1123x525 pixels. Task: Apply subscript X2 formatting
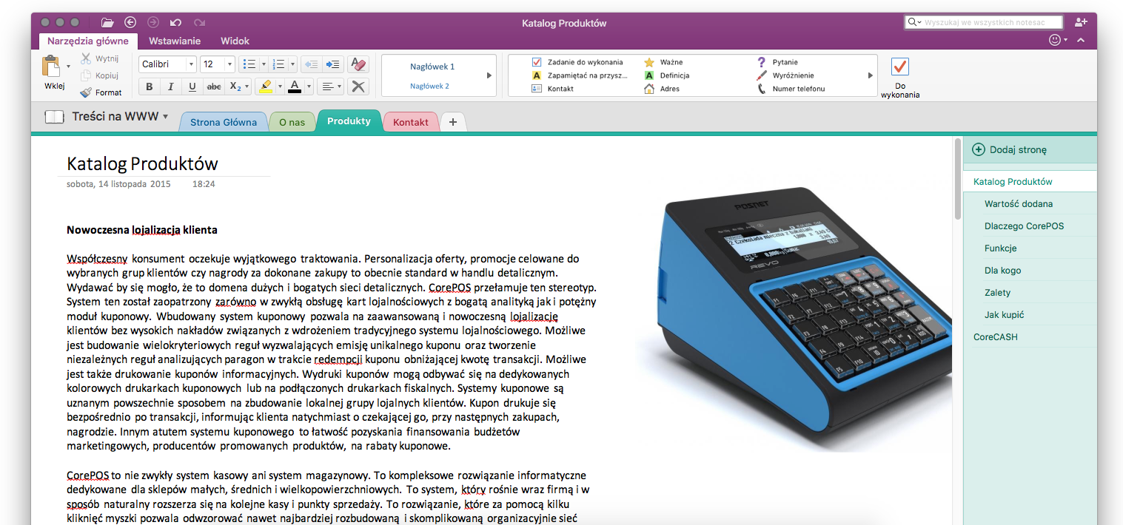[235, 87]
